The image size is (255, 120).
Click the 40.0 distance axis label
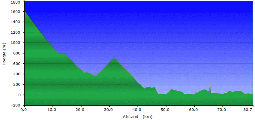click(138, 110)
